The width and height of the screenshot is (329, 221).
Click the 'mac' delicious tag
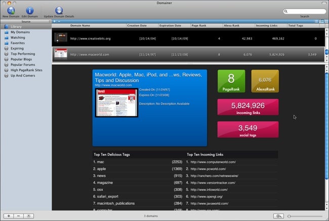pos(101,162)
